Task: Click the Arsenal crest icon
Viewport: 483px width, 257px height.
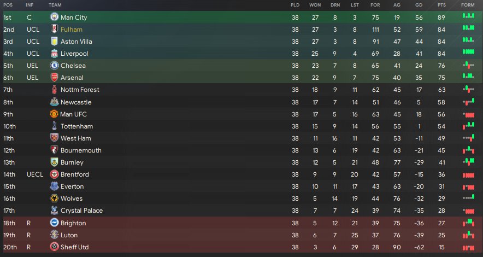Action: point(54,78)
